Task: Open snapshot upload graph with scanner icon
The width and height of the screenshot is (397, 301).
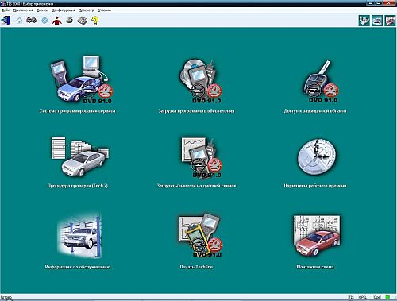Action: click(x=201, y=157)
